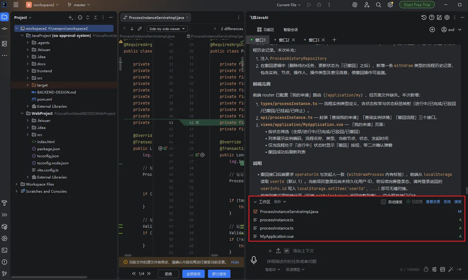Click the Hide link in warning bar
The image size is (468, 280).
235,262
